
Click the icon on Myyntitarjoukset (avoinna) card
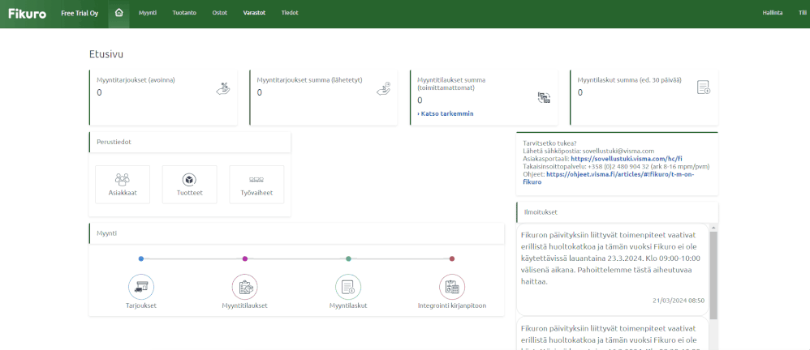coord(222,88)
